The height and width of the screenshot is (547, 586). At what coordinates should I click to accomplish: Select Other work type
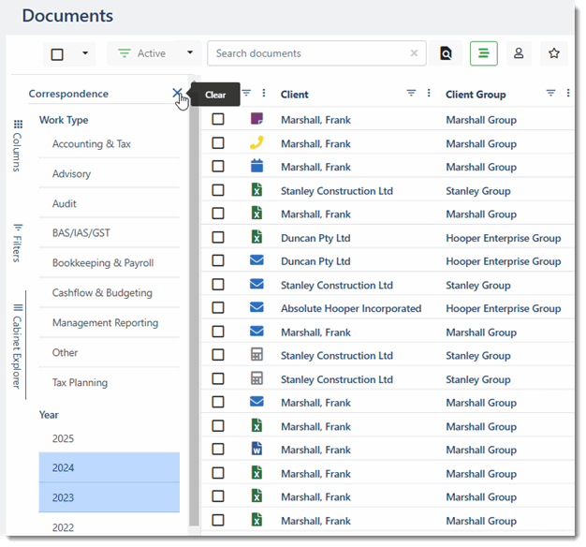[x=110, y=352]
